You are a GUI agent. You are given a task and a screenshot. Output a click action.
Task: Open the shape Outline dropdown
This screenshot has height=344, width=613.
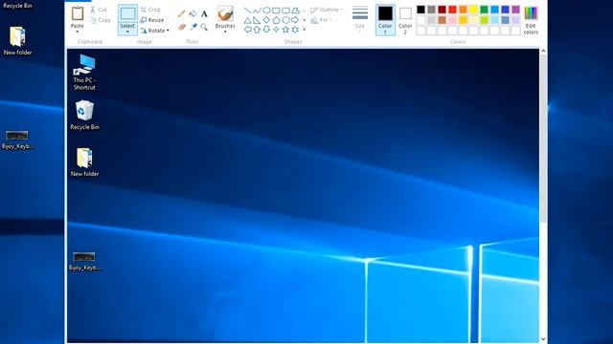click(327, 10)
